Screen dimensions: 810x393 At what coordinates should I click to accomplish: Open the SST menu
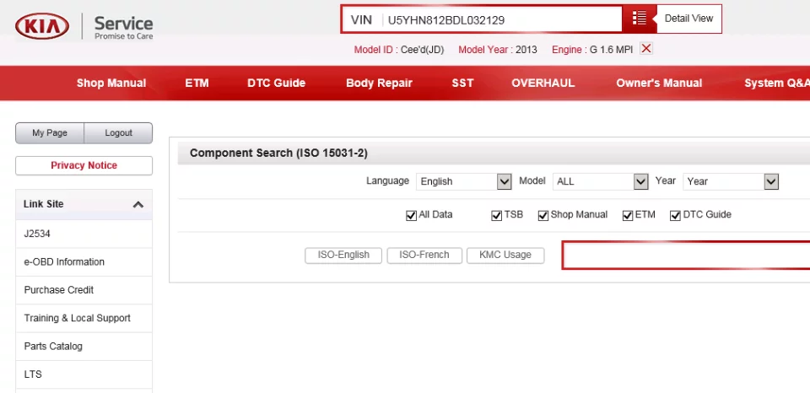[462, 83]
